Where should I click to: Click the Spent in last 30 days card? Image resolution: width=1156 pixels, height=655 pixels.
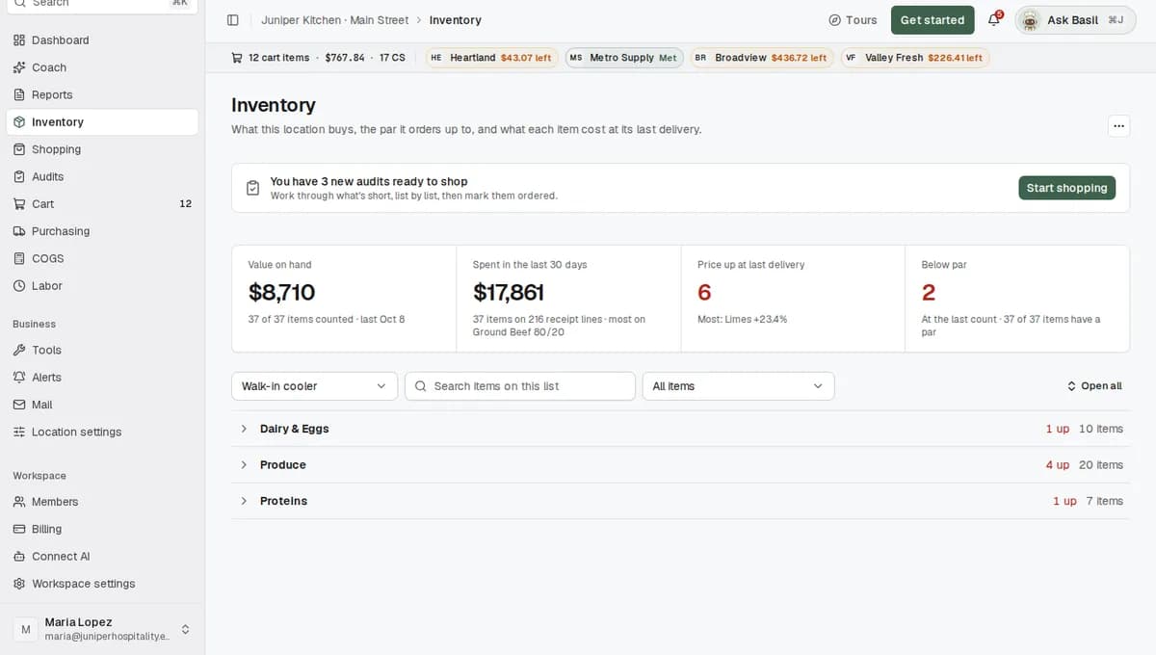568,299
